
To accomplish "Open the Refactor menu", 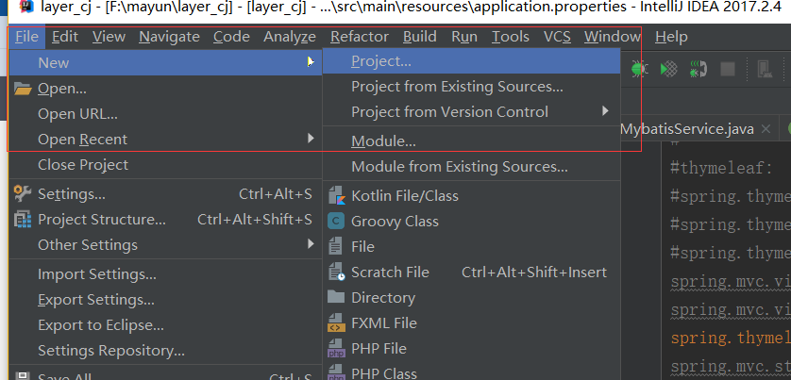I will (359, 37).
